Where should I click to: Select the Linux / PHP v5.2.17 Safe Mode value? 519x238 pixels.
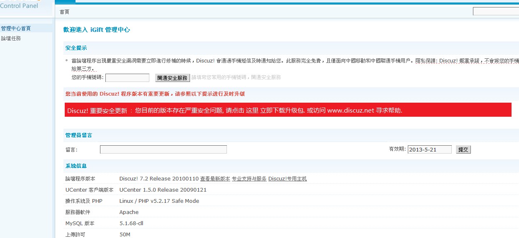click(x=159, y=201)
